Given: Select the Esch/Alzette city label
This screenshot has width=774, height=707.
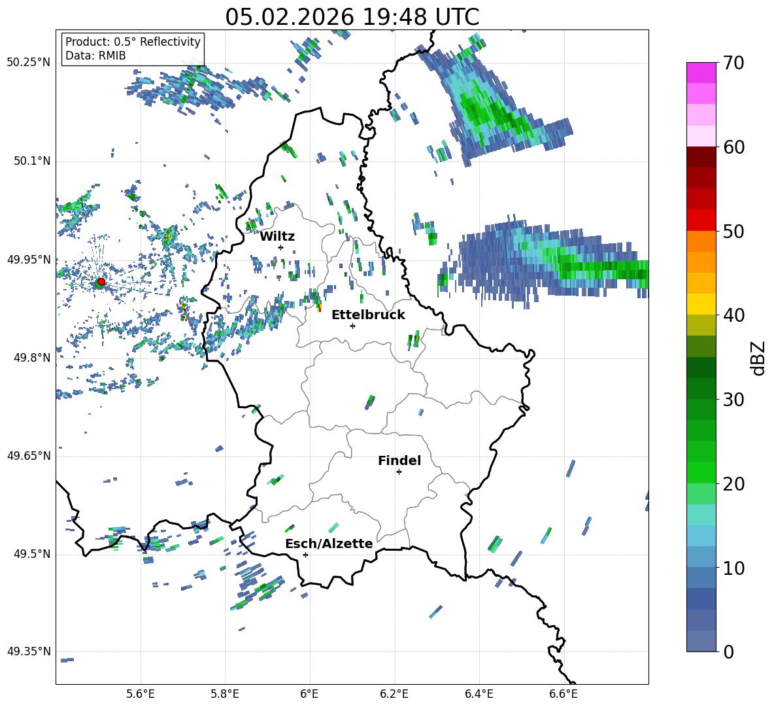Looking at the screenshot, I should 329,544.
